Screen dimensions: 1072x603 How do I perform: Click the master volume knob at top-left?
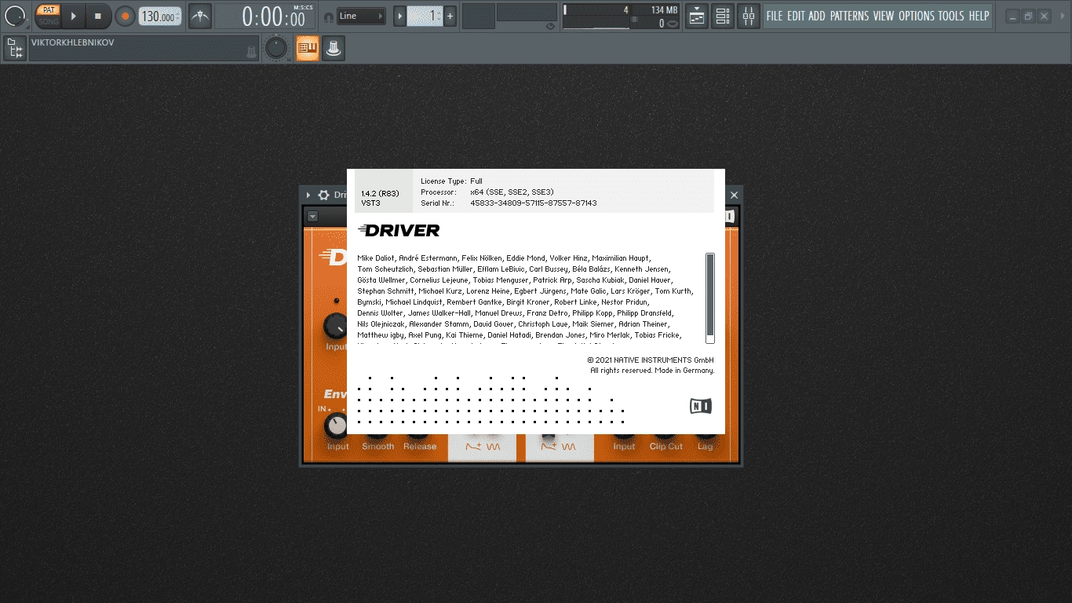click(x=15, y=16)
